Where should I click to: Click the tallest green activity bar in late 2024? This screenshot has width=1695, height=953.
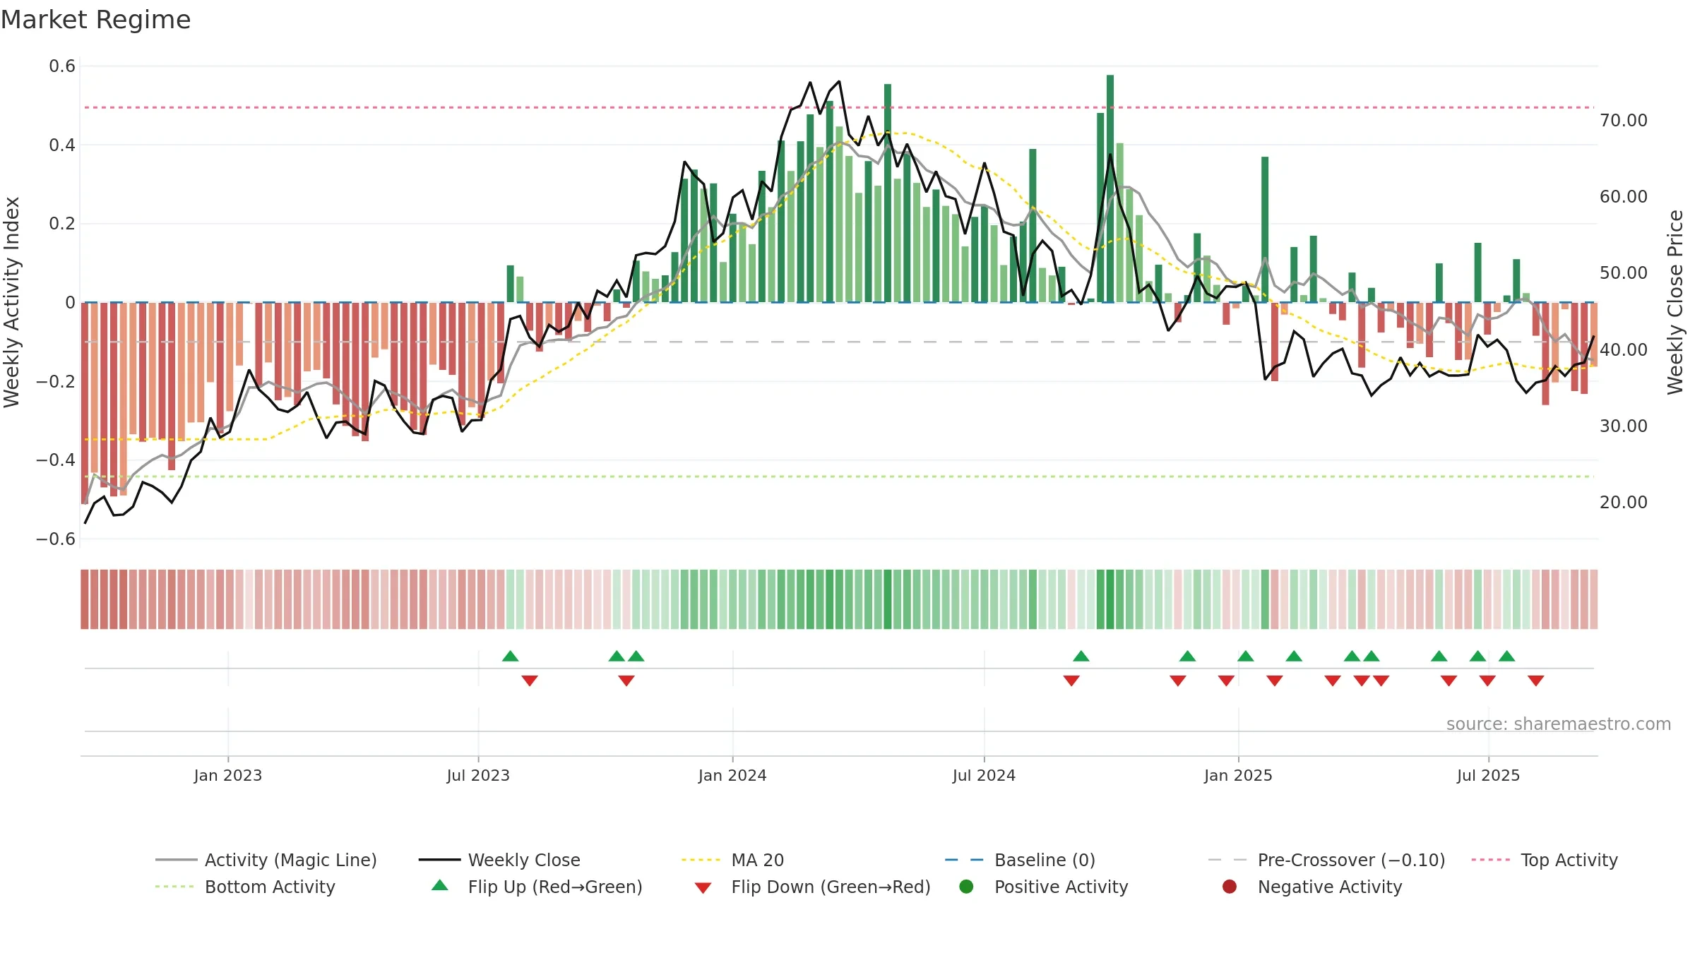pyautogui.click(x=1110, y=188)
